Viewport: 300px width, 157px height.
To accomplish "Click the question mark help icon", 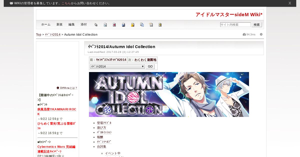I will point(160,25).
